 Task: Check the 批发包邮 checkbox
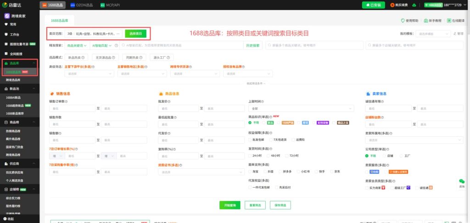click(x=250, y=139)
